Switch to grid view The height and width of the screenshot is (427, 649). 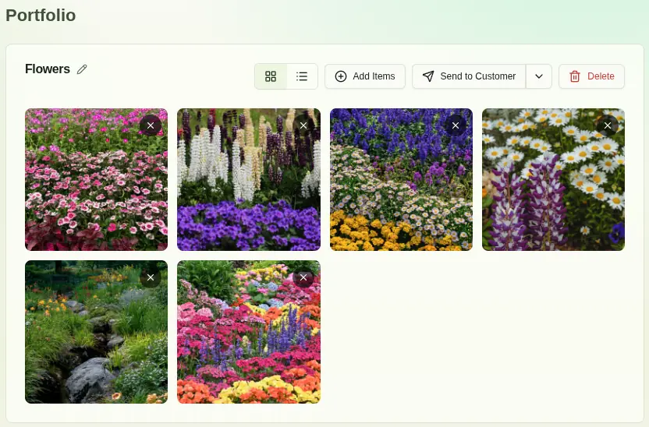271,76
